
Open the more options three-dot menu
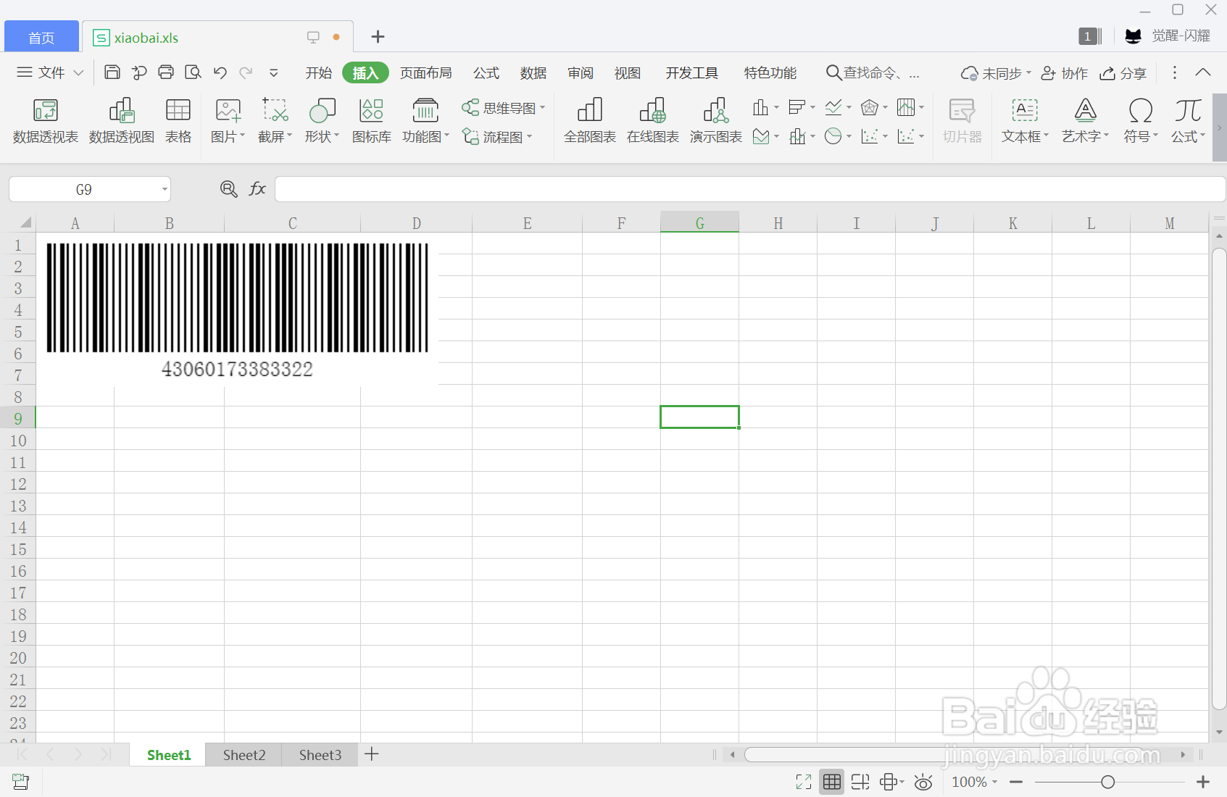tap(1175, 72)
